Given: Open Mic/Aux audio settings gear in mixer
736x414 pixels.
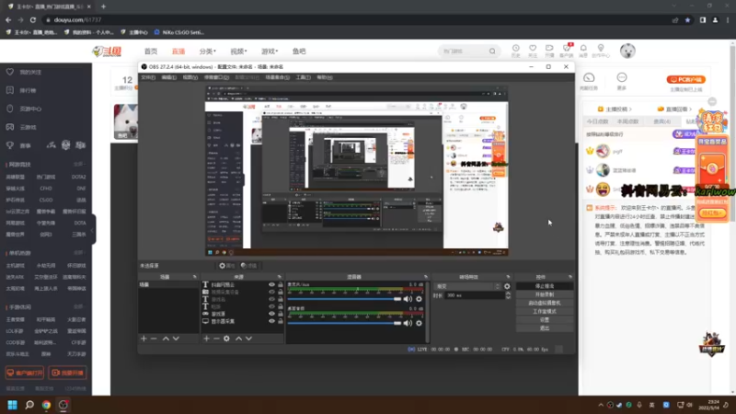Looking at the screenshot, I should click(x=419, y=299).
